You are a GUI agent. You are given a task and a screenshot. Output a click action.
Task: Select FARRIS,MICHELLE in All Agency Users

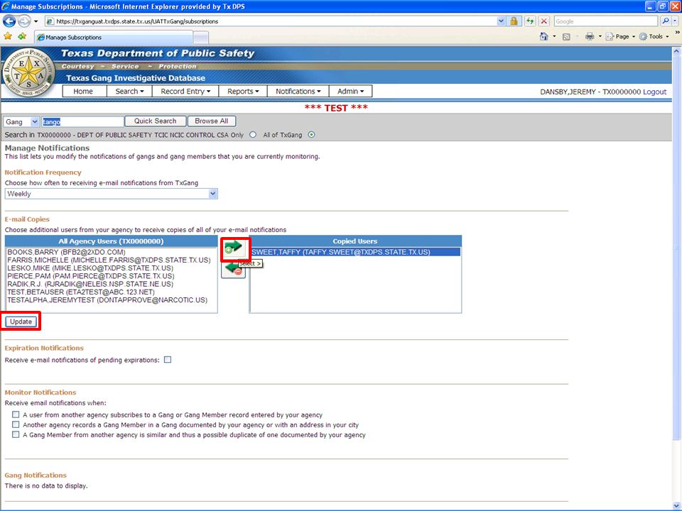[x=112, y=260]
